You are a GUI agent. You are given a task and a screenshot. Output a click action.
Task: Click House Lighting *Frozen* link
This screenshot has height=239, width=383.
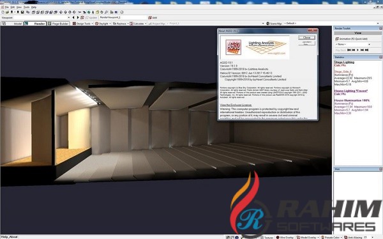pyautogui.click(x=351, y=91)
